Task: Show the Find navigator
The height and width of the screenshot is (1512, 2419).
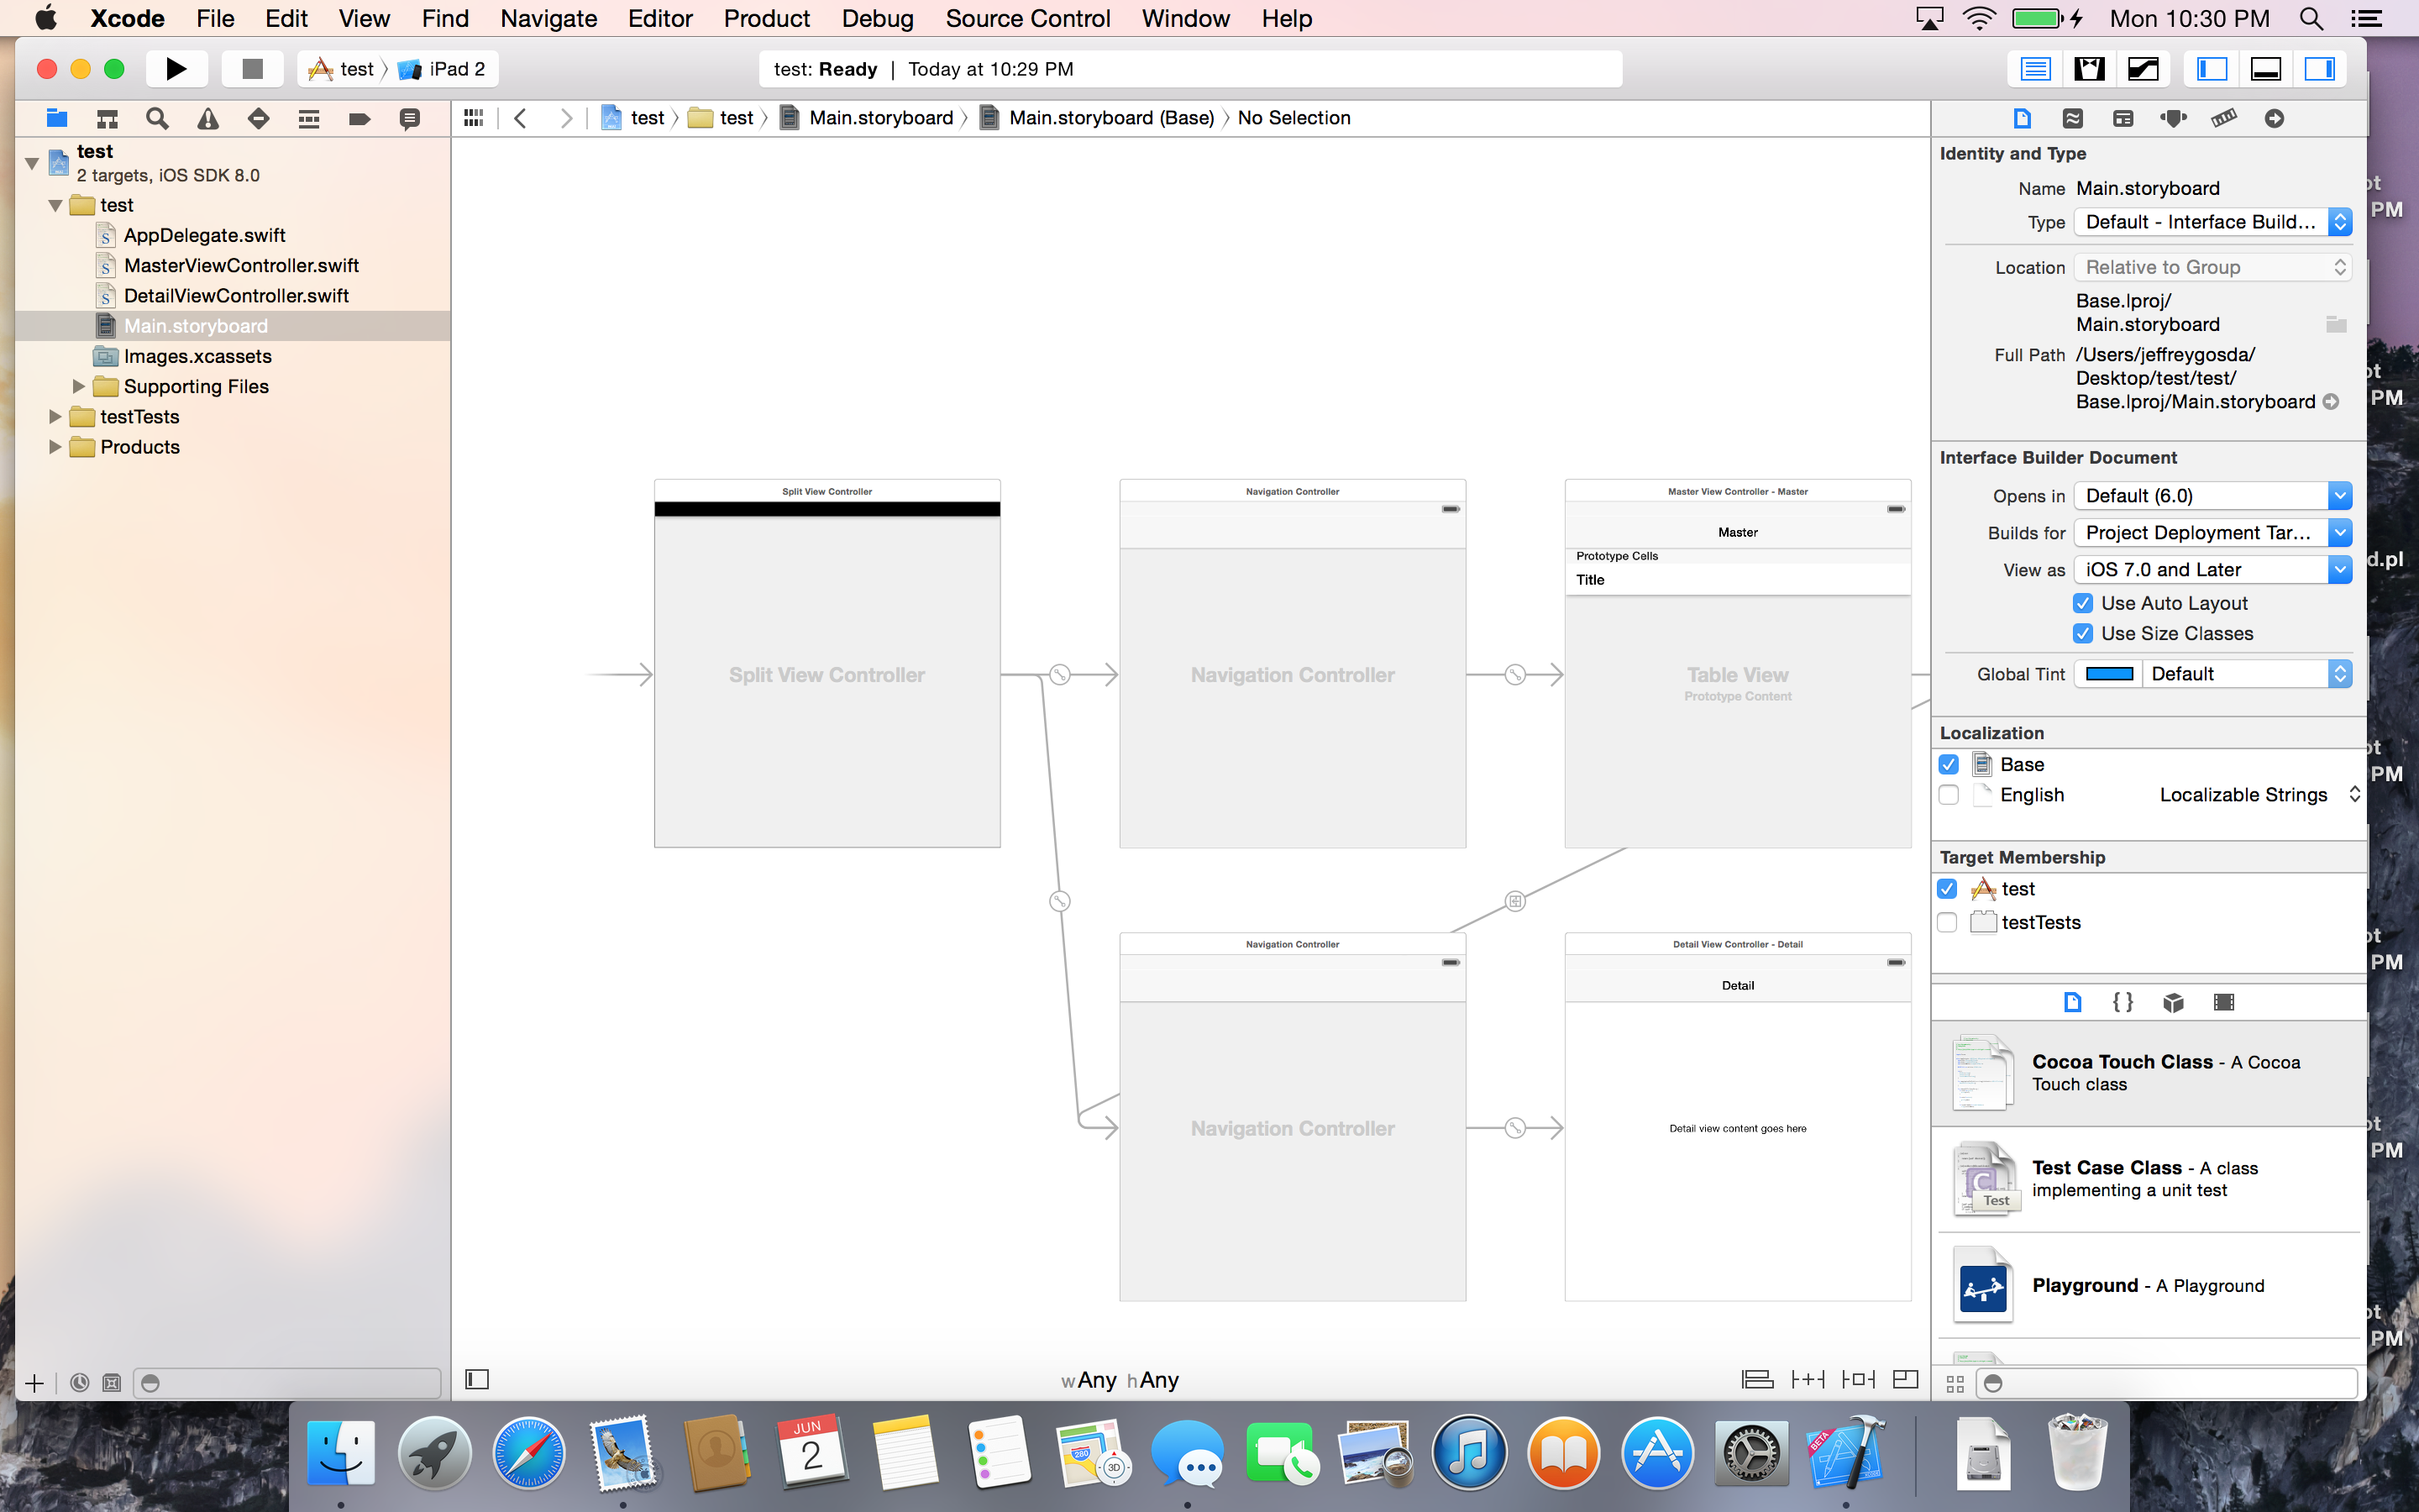Action: coord(157,119)
